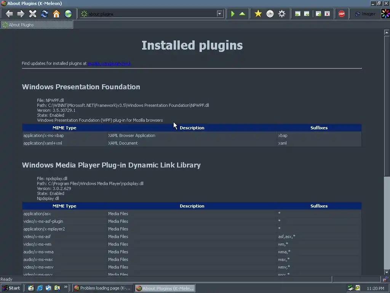Click the status bar security icon
The width and height of the screenshot is (390, 293).
pos(386,279)
